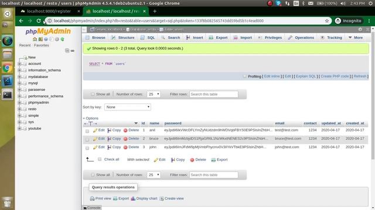Click pencil Edit icon for anil row

95,130
